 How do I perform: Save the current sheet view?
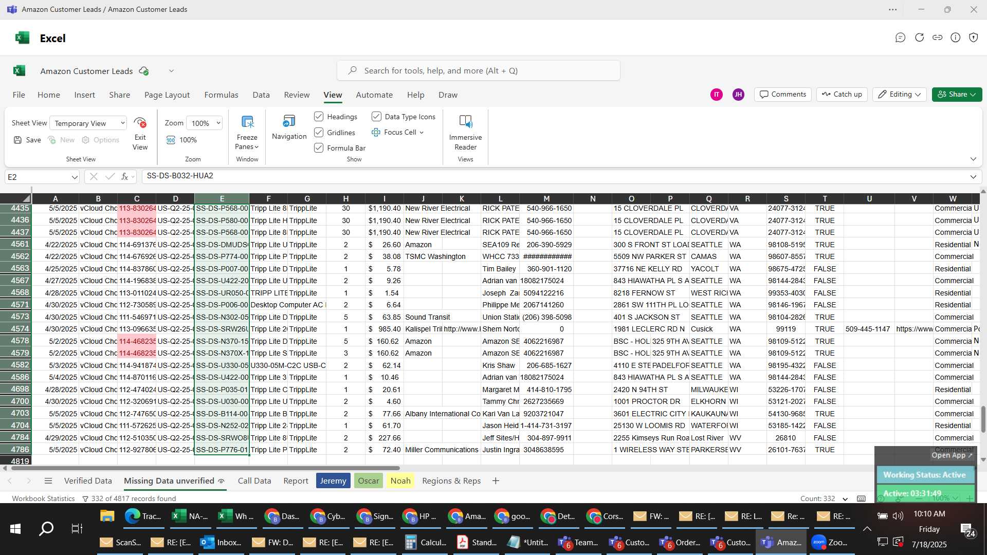click(27, 140)
